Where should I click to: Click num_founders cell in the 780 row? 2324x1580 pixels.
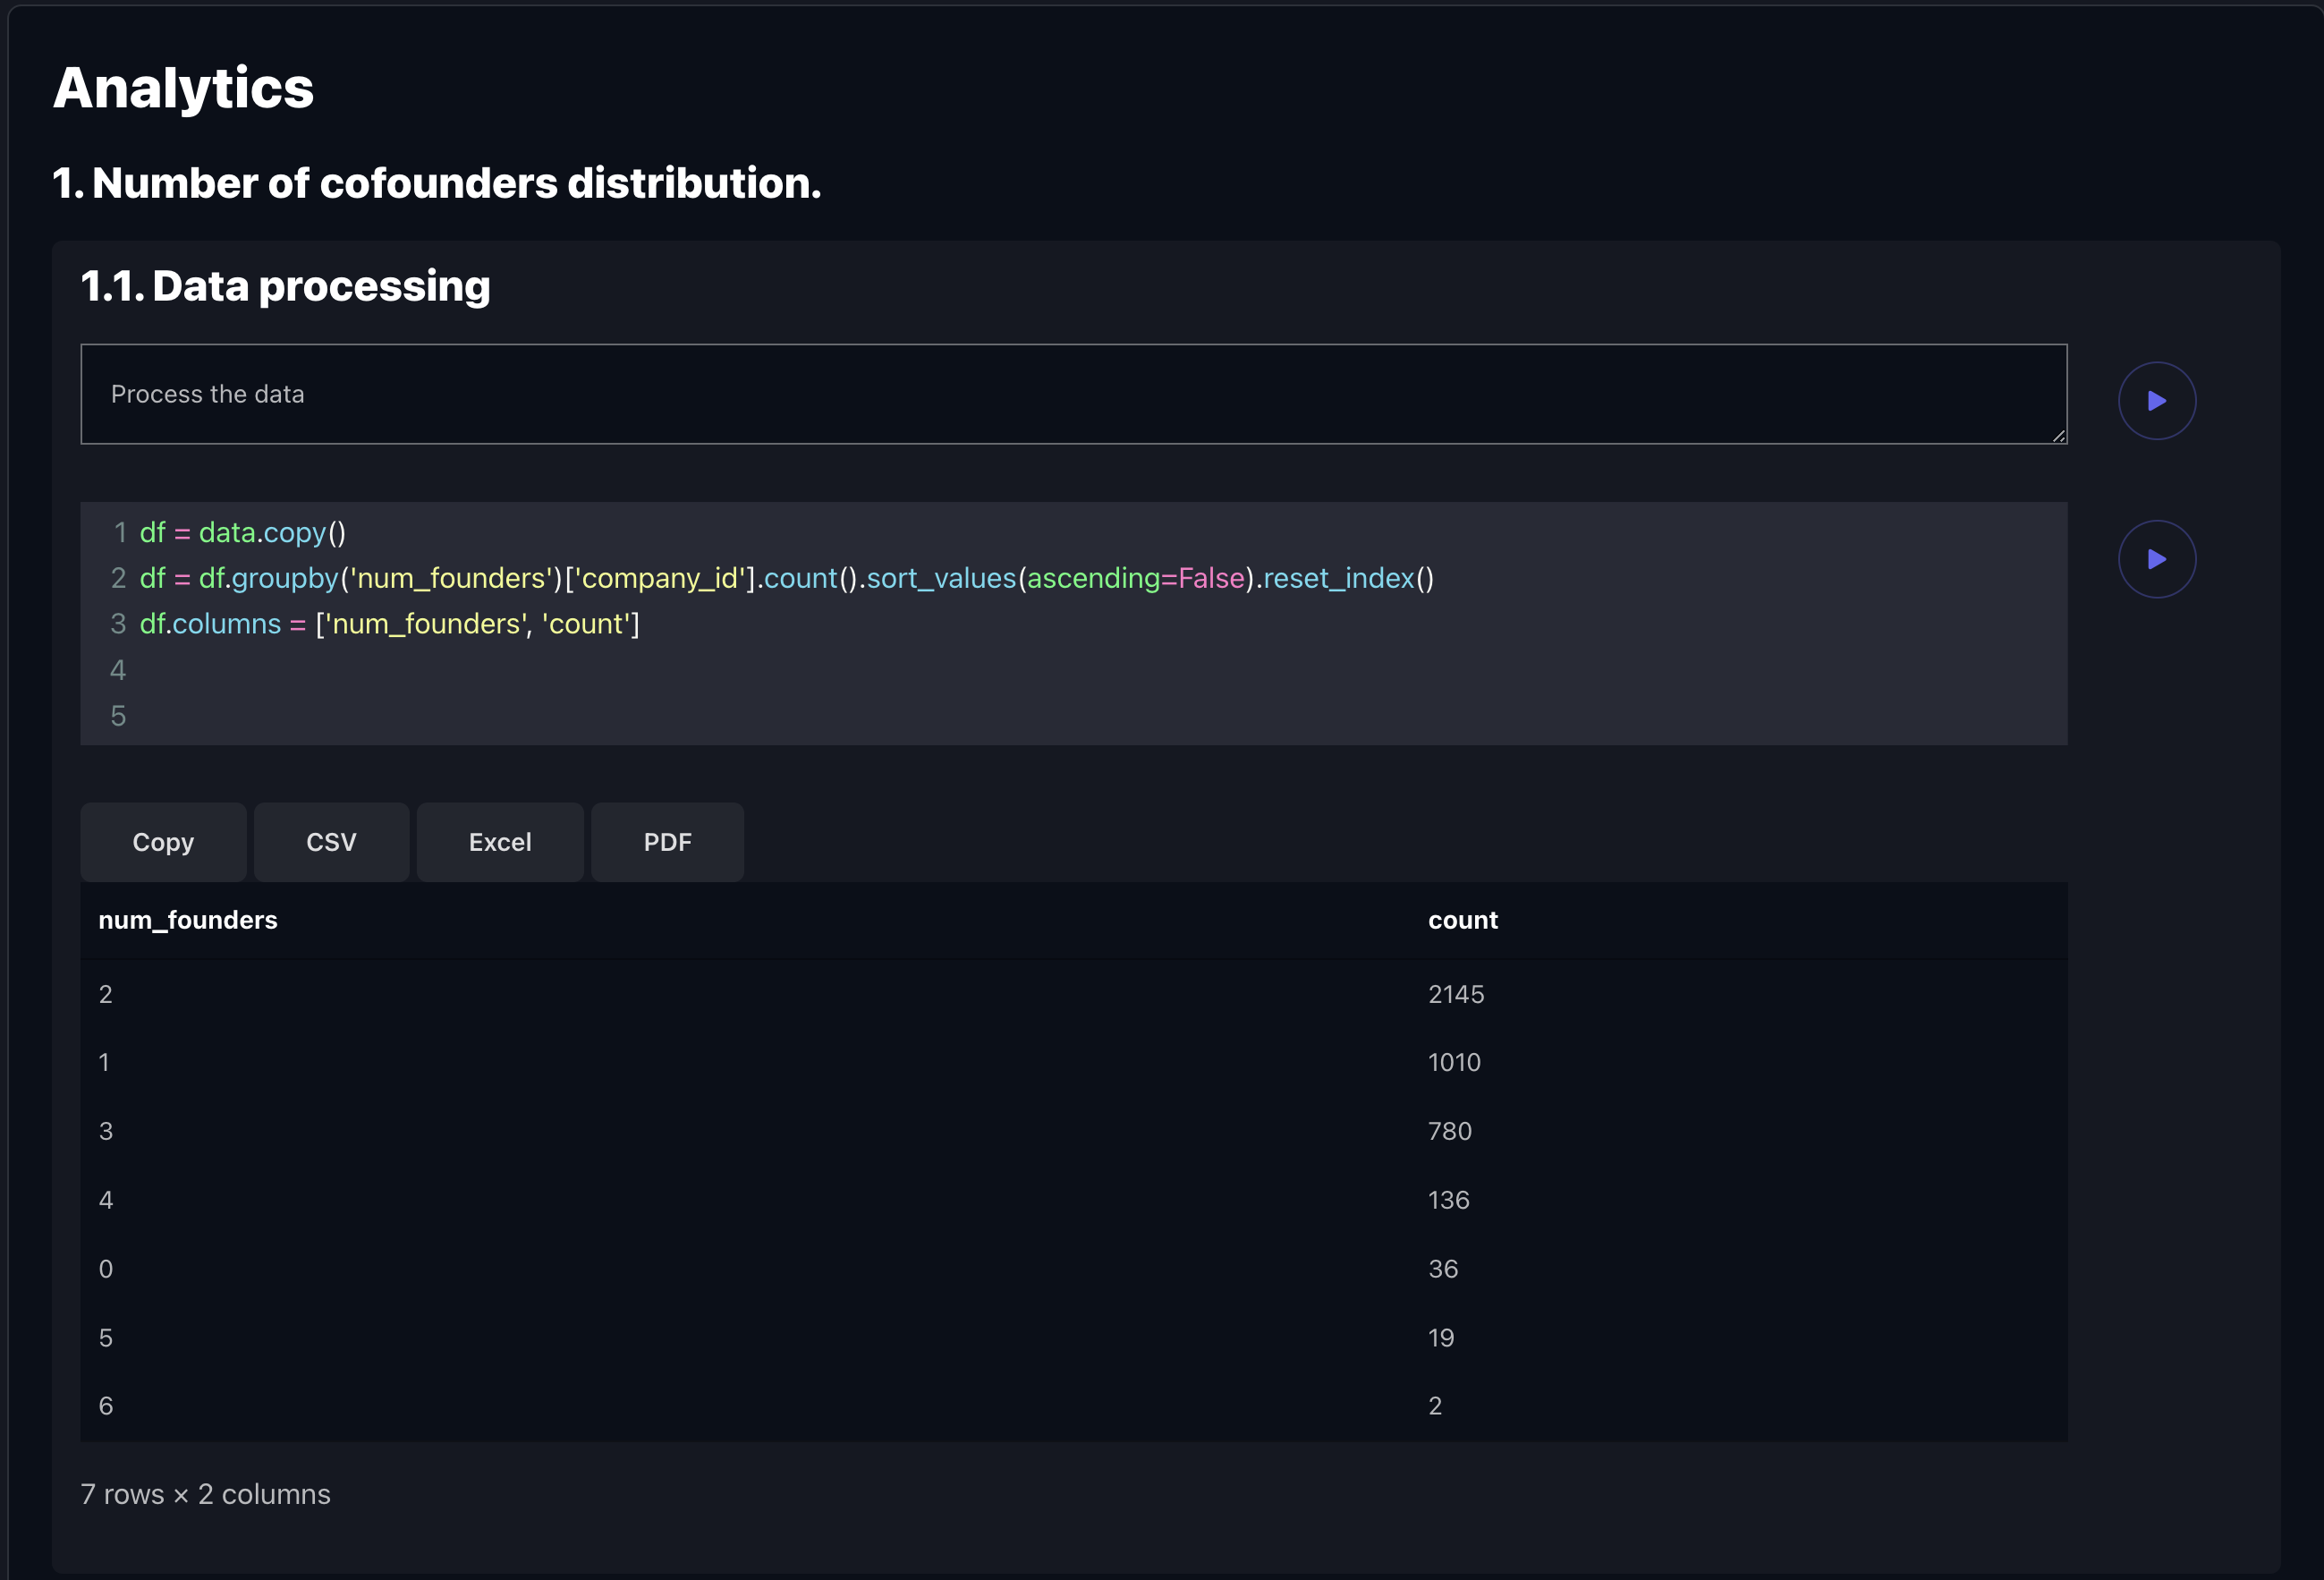pos(105,1131)
